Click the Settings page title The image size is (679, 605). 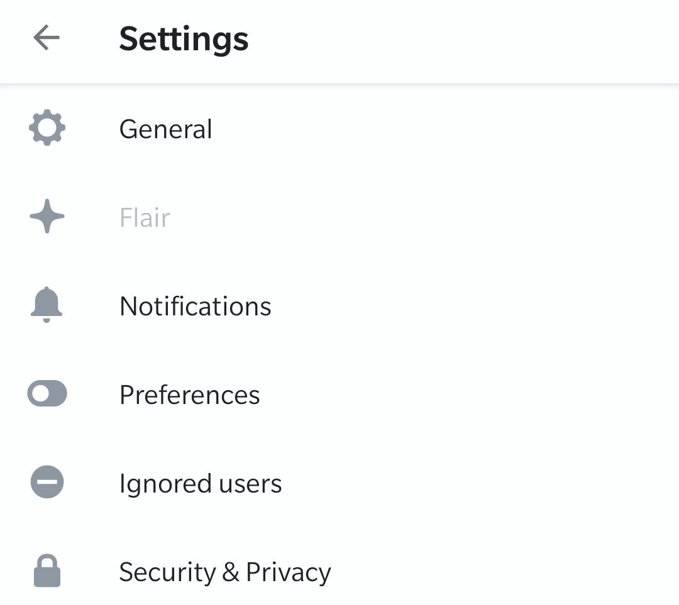[184, 39]
